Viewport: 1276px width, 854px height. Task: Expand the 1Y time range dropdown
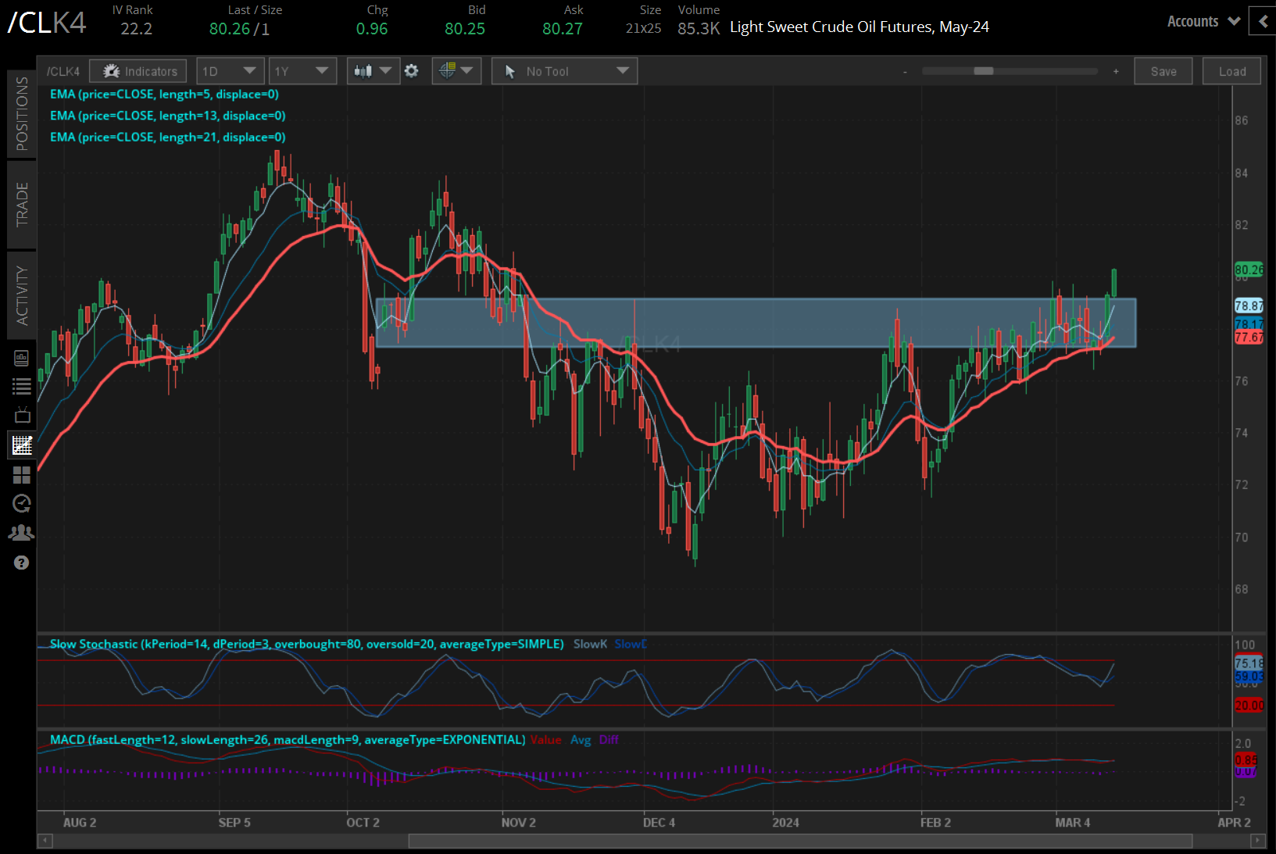coord(302,71)
